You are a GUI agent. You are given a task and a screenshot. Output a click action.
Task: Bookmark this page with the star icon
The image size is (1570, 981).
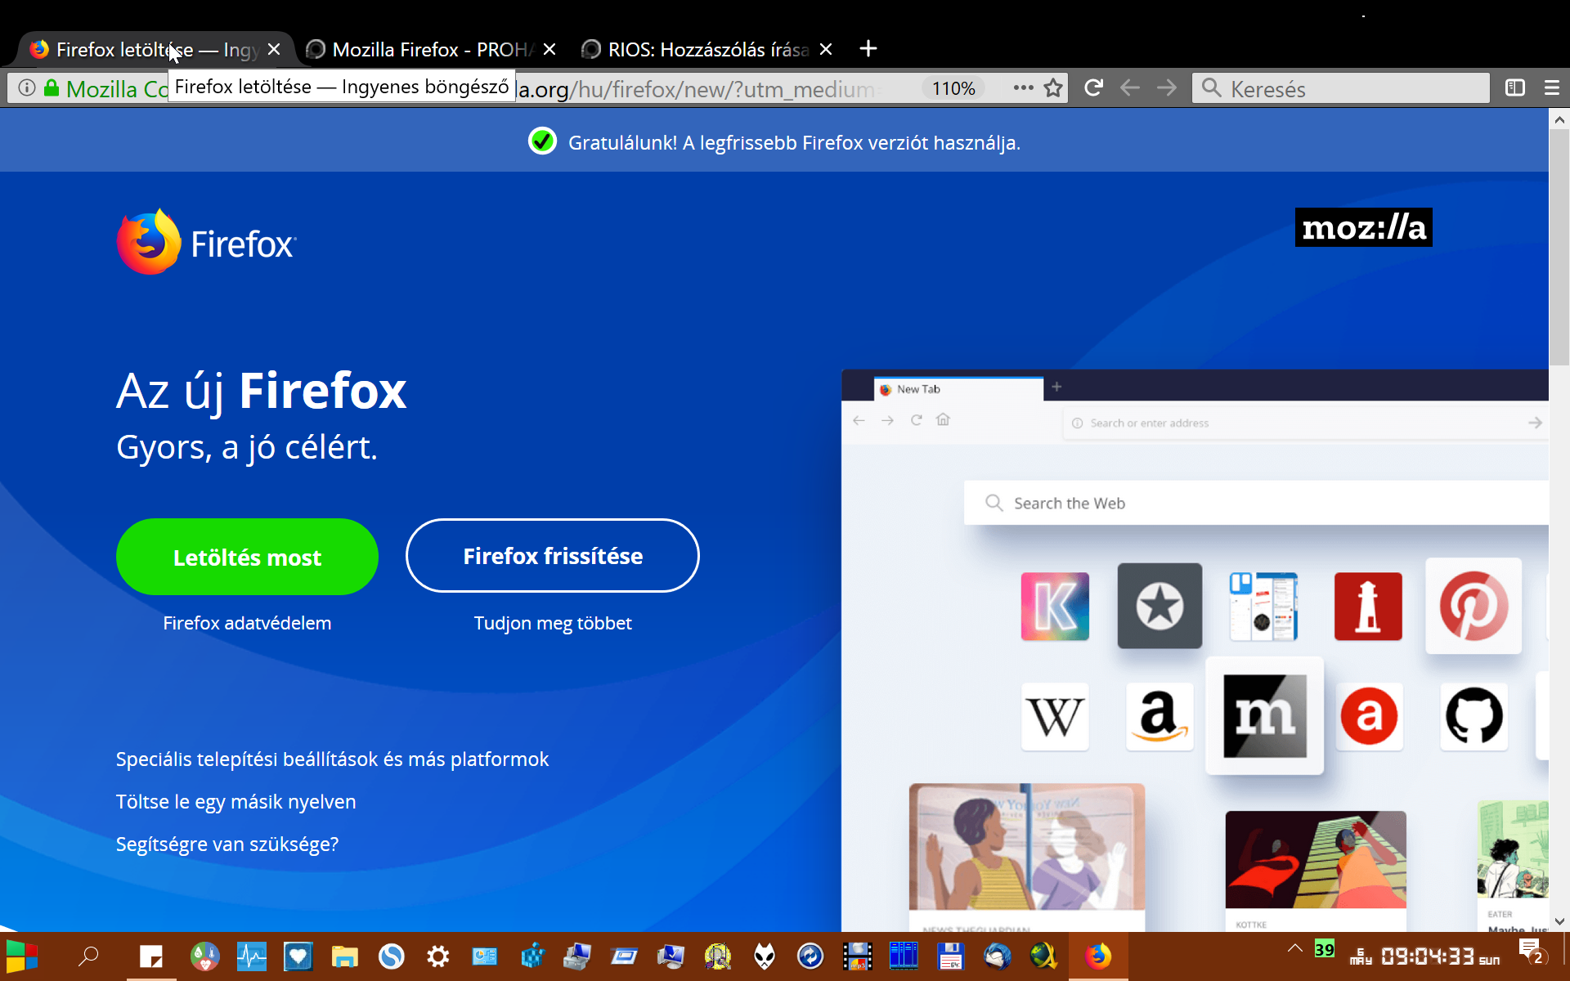[1053, 88]
